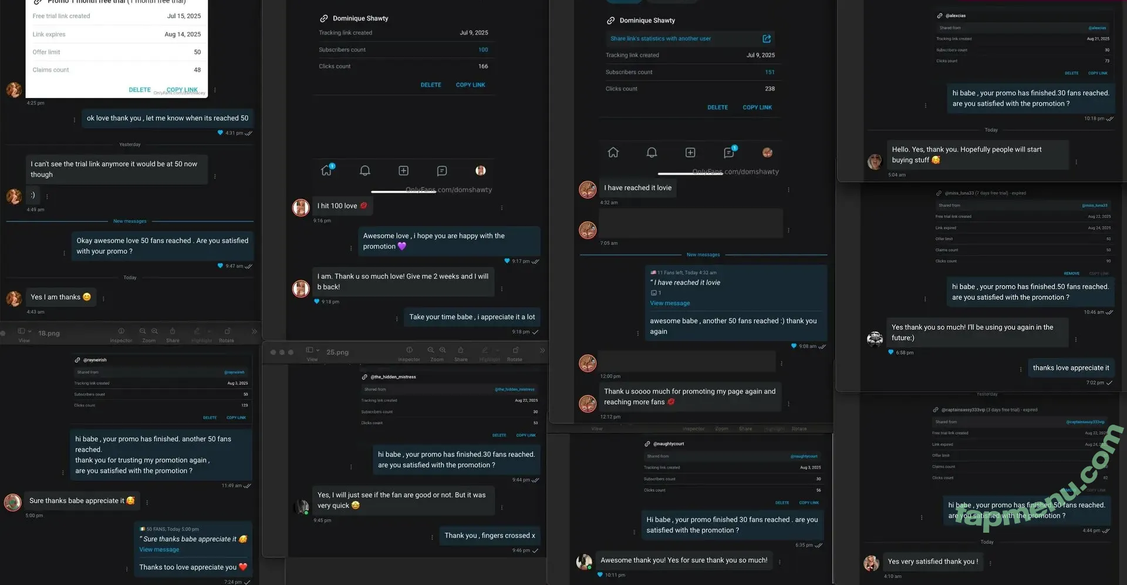Expand the toolbar overflow chevrons in 18.png window
This screenshot has width=1127, height=585.
255,331
